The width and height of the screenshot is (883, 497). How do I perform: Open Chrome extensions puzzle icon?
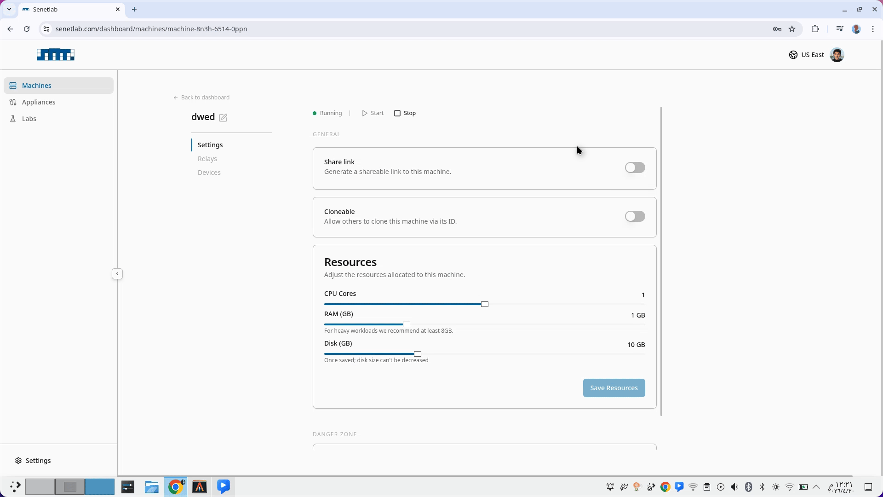coord(815,29)
